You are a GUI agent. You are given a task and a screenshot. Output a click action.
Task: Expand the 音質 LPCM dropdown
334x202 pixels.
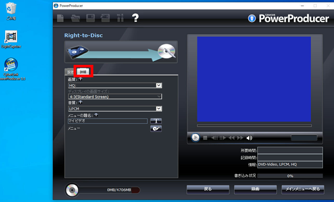click(159, 109)
